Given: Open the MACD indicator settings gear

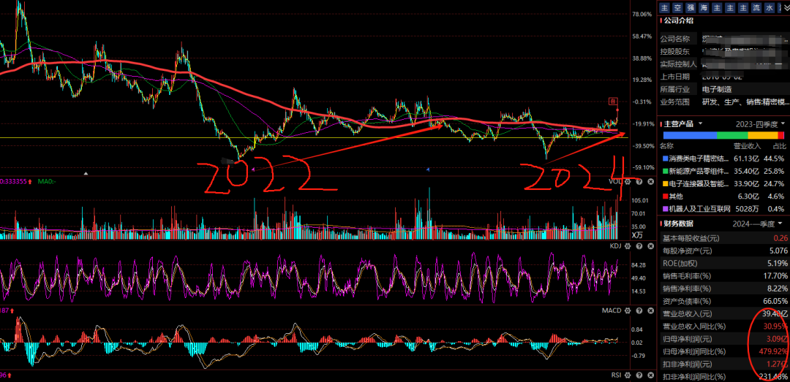Looking at the screenshot, I should (x=628, y=310).
